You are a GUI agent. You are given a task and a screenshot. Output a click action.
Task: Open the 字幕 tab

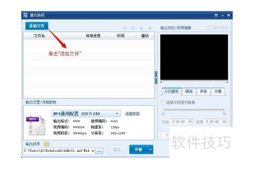click(x=218, y=91)
